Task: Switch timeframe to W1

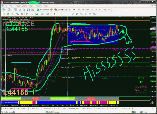Action: (105, 10)
